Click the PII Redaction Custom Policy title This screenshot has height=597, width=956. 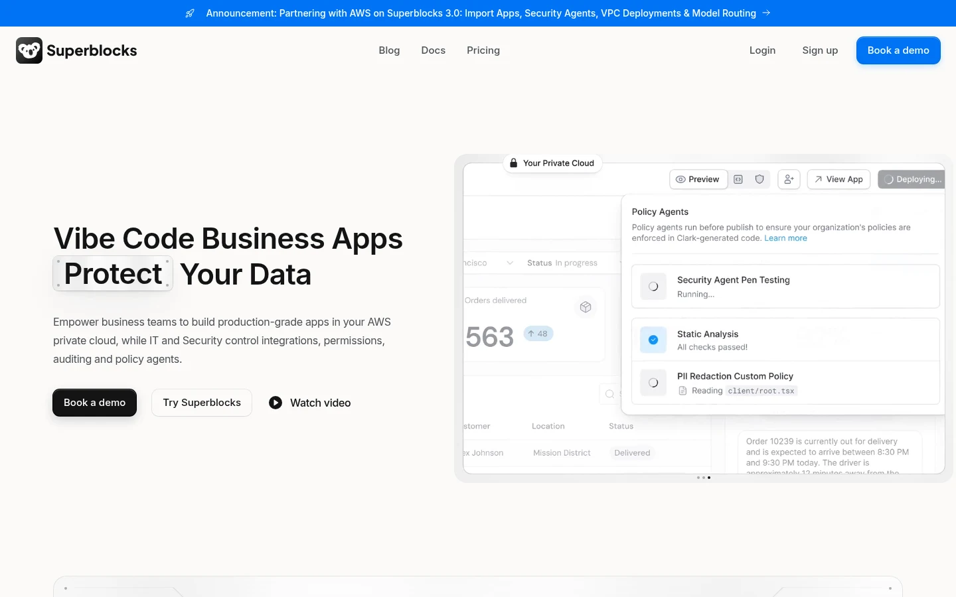[x=735, y=376]
